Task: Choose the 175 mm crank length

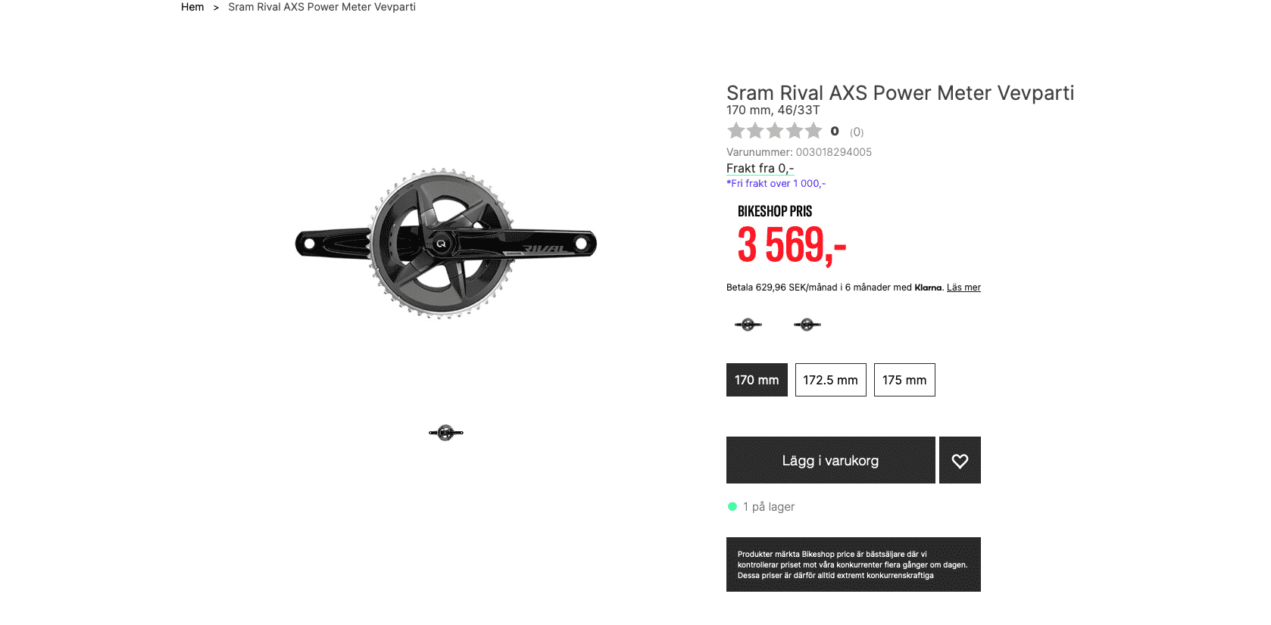Action: pos(904,380)
